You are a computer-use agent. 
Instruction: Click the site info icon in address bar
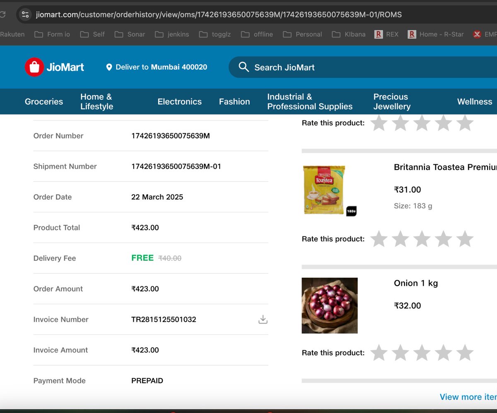(x=25, y=14)
